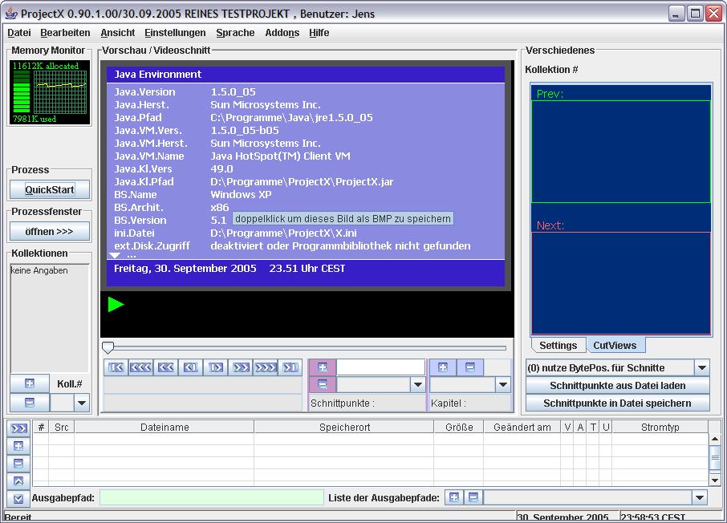Jump to the first frame of the video
Image resolution: width=727 pixels, height=523 pixels.
click(116, 367)
